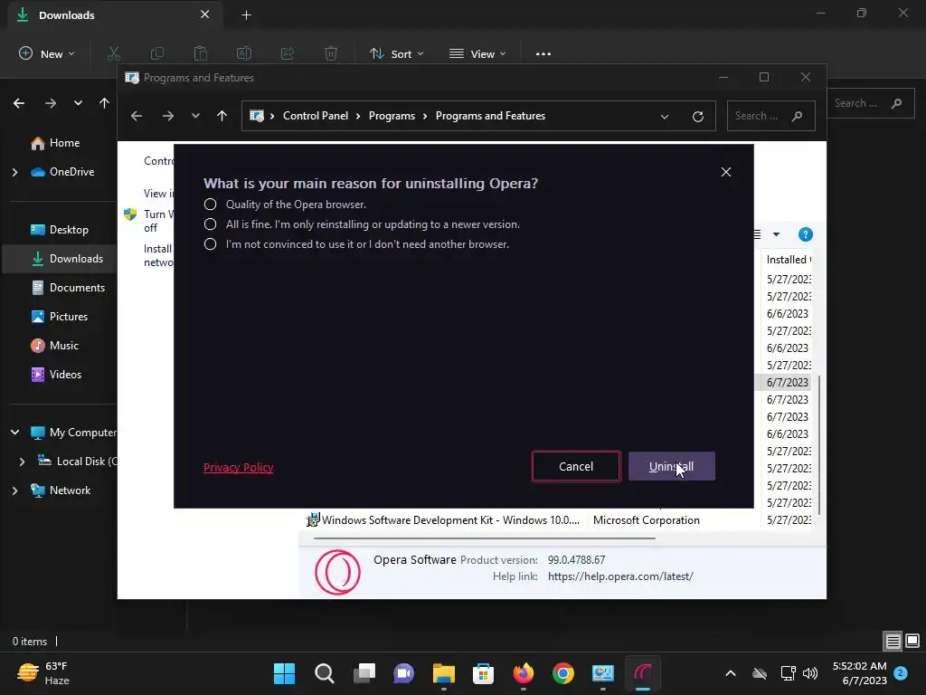
Task: Open Programs and Features help icon
Action: pos(805,234)
